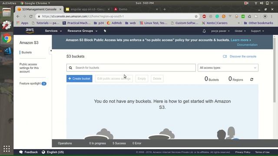
Task: Open the settings tool icon in dock
Action: (7, 25)
